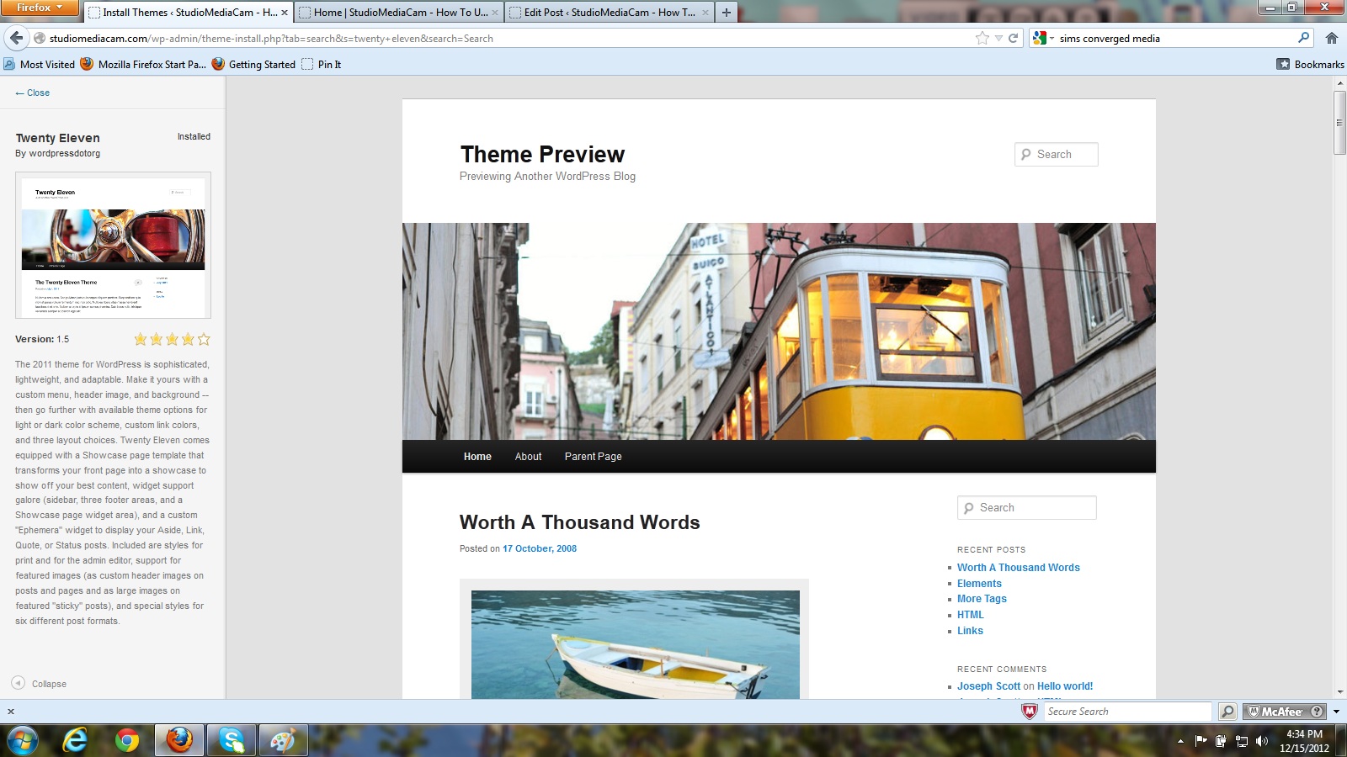Click the power icon in the system tray
1347x757 pixels.
(1221, 741)
